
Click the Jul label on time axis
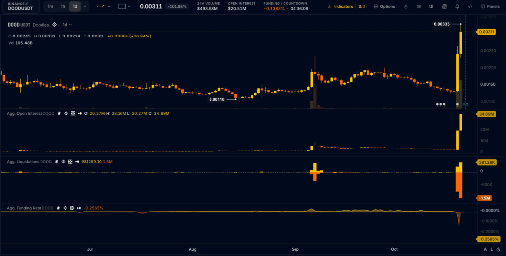pos(90,249)
